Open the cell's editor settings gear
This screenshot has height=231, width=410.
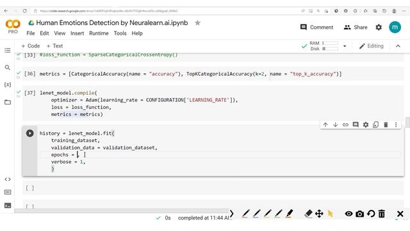click(366, 124)
